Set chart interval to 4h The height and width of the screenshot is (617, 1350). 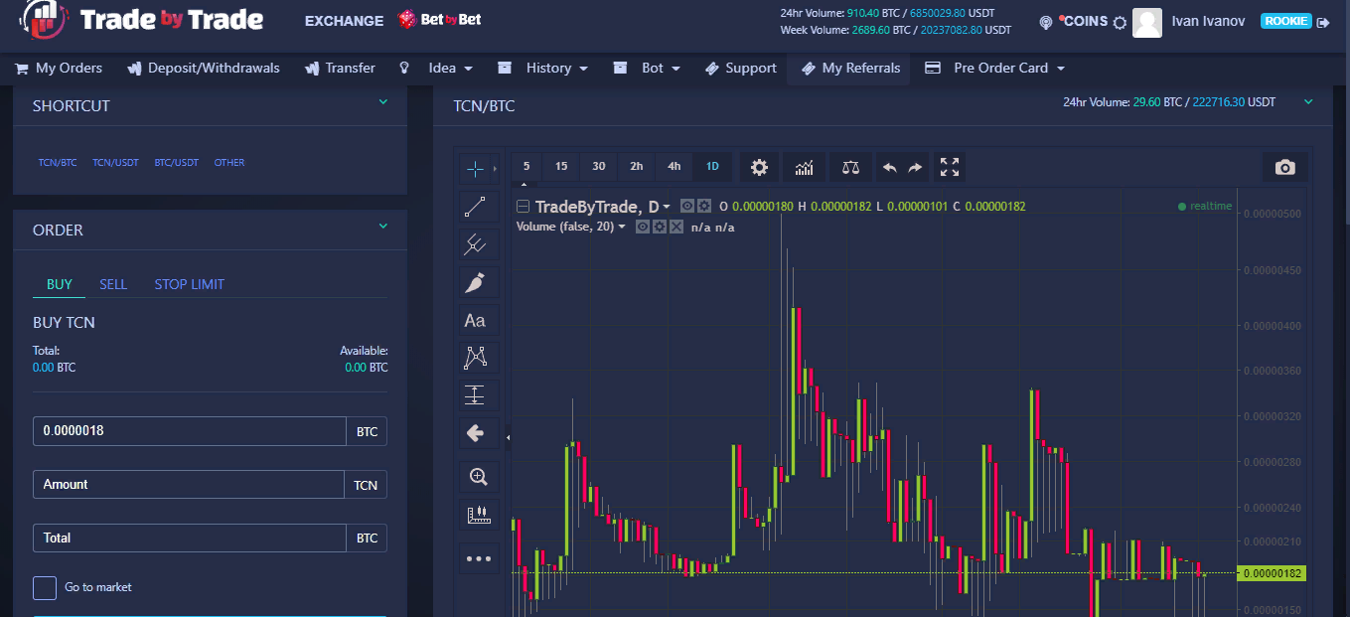point(675,166)
